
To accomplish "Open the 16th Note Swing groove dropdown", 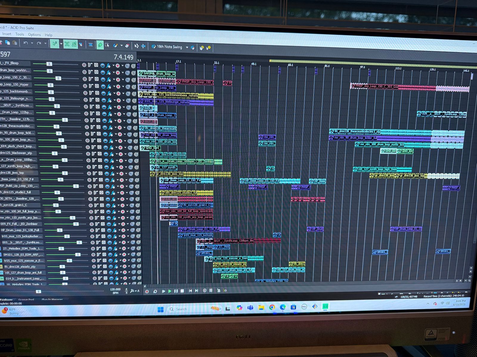I will (187, 47).
